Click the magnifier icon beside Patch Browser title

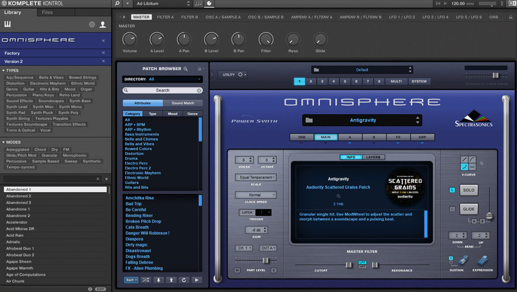(185, 69)
